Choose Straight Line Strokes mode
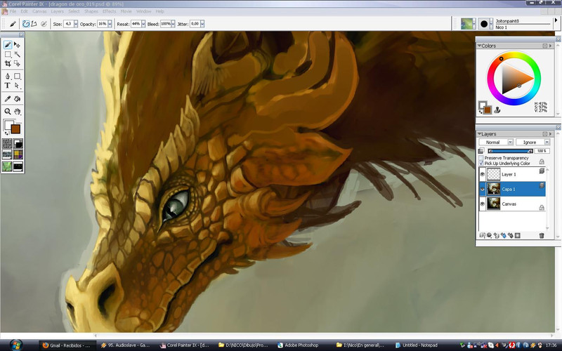This screenshot has height=351, width=562. point(34,24)
